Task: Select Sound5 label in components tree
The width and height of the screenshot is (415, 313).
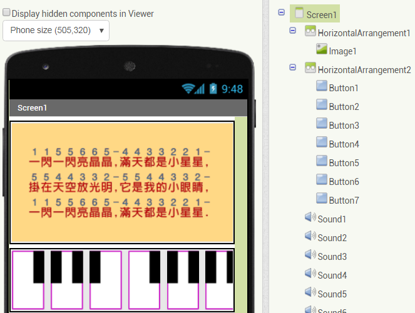Action: (332, 294)
